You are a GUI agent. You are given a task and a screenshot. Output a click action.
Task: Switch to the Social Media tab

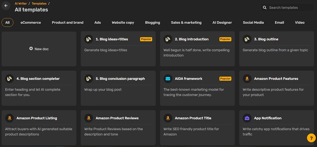click(253, 23)
